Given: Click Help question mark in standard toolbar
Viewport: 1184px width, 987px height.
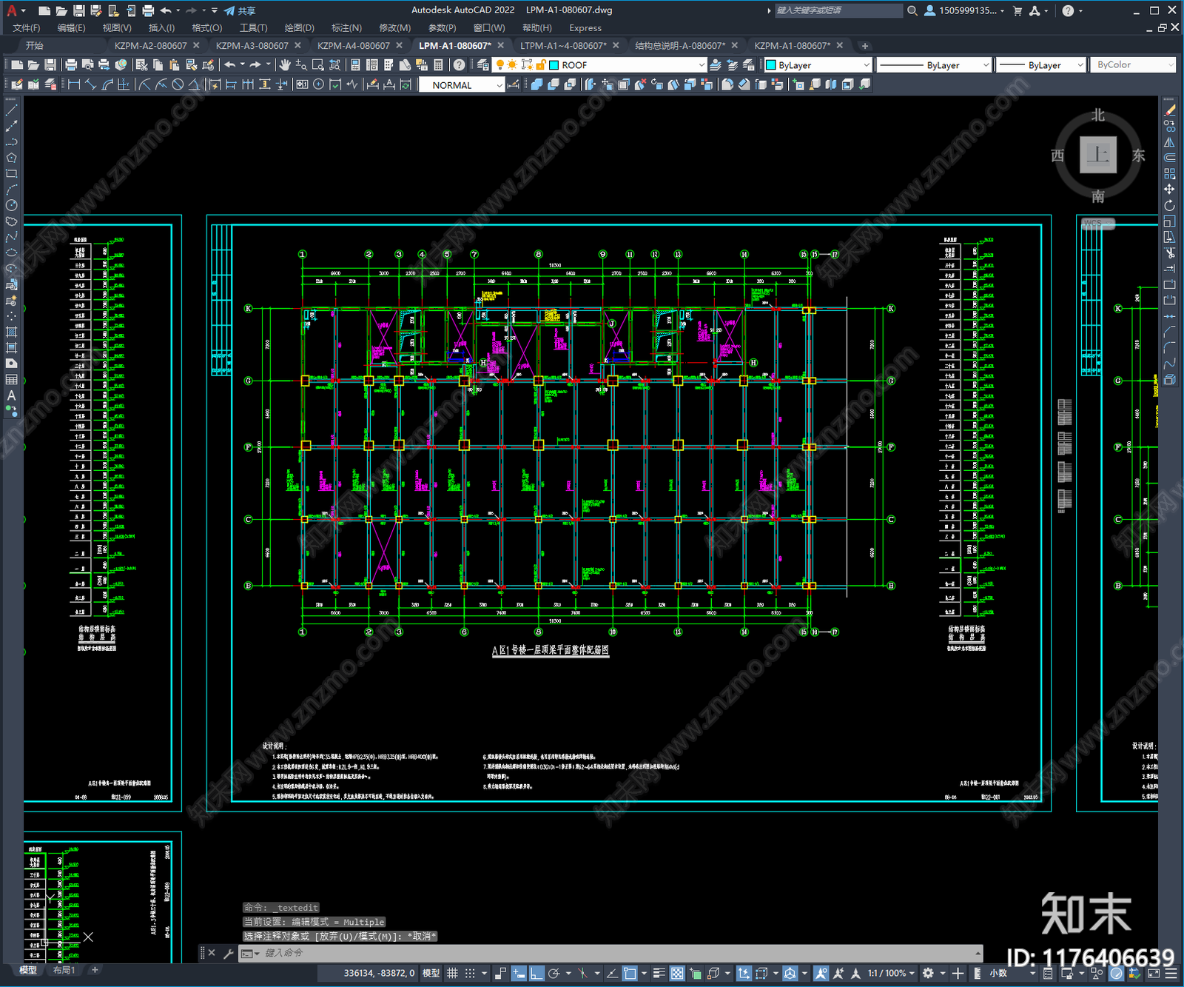Looking at the screenshot, I should 460,65.
